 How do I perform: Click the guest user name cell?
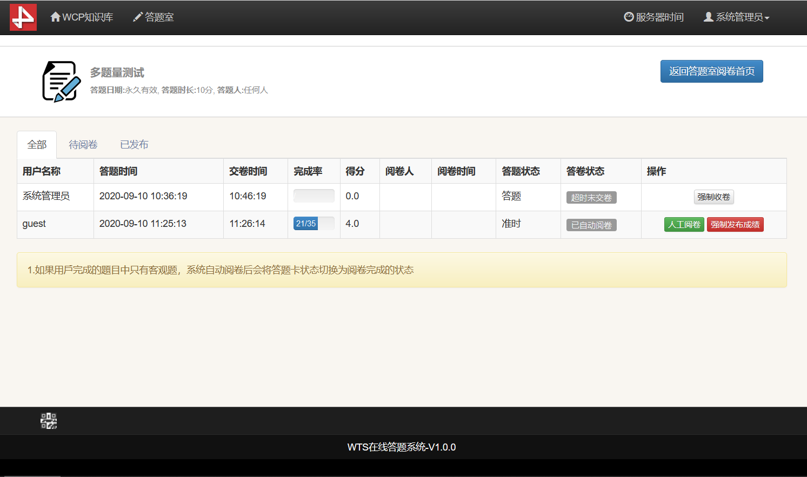(x=34, y=224)
